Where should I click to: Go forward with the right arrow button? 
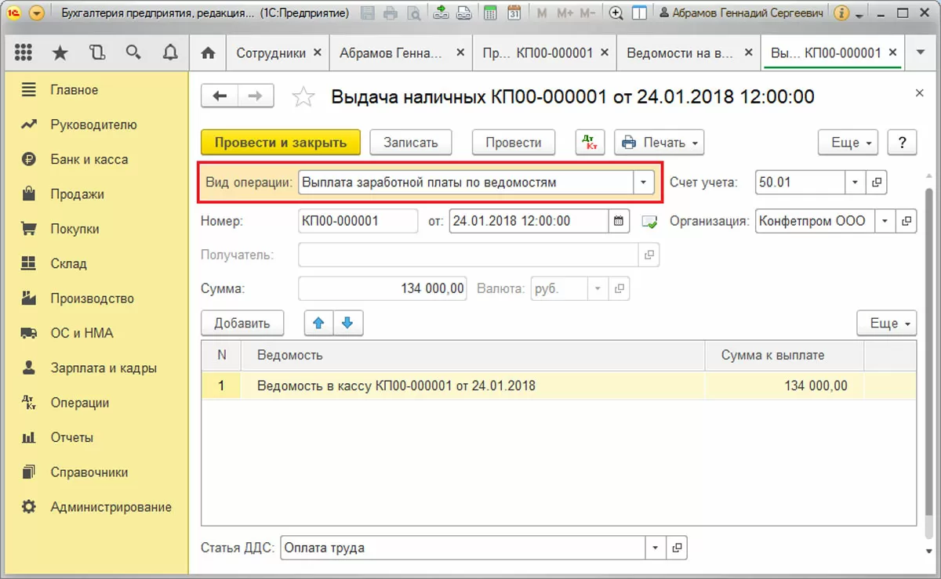tap(256, 96)
